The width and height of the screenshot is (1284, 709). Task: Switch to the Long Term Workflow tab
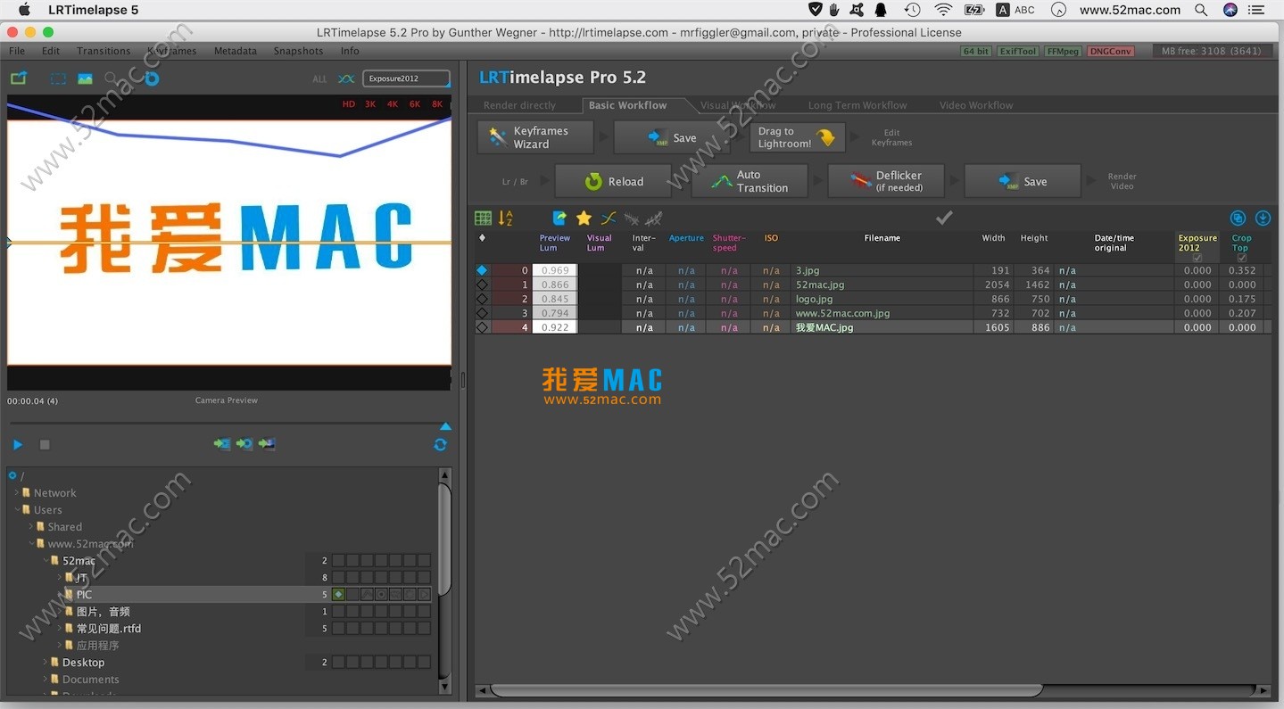[857, 105]
